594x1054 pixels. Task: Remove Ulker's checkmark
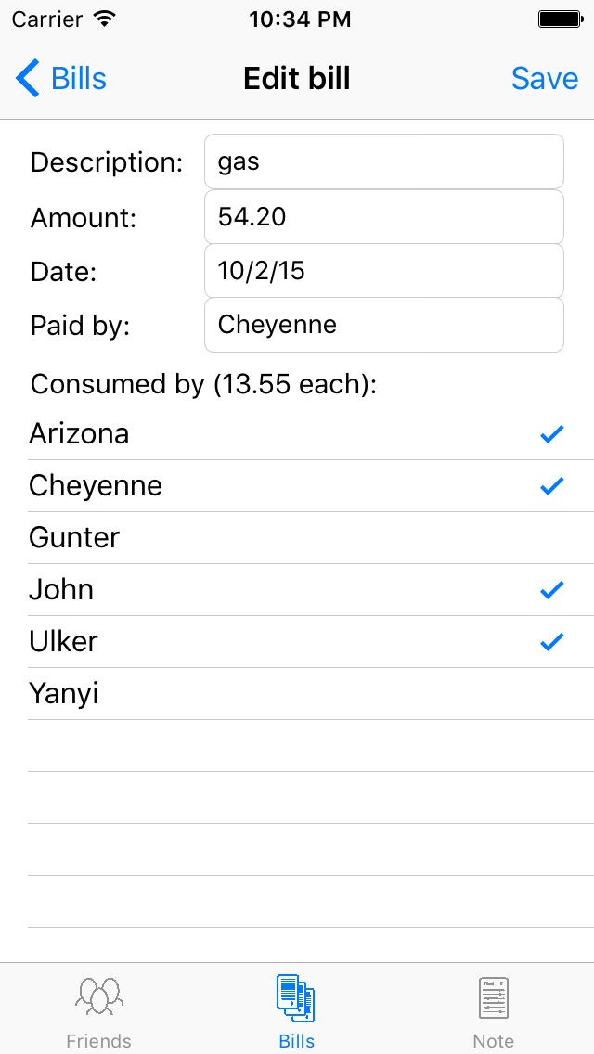click(x=551, y=641)
